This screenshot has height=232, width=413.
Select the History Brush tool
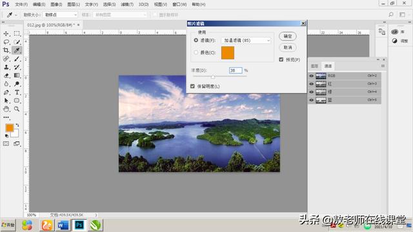coord(17,67)
